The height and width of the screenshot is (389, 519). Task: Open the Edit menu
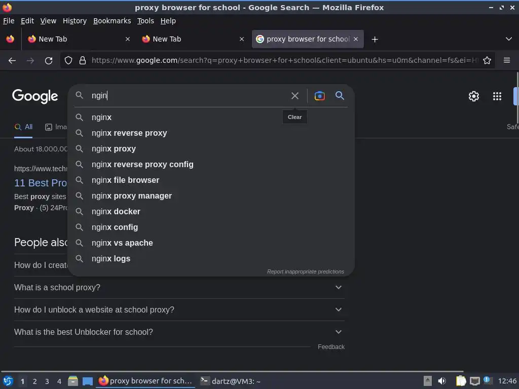pyautogui.click(x=27, y=21)
